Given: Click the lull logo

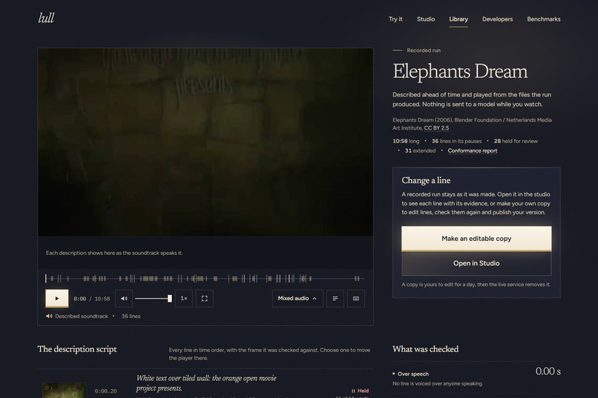Looking at the screenshot, I should click(x=46, y=18).
